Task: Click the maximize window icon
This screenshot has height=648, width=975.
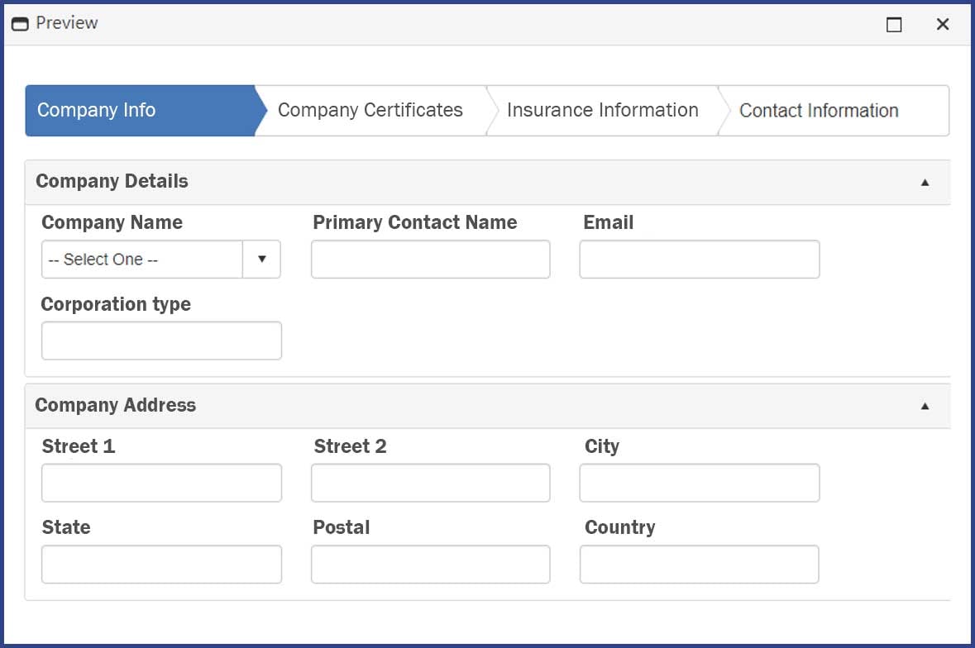Action: [x=893, y=25]
